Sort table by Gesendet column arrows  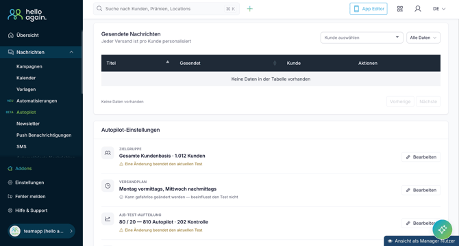click(275, 63)
